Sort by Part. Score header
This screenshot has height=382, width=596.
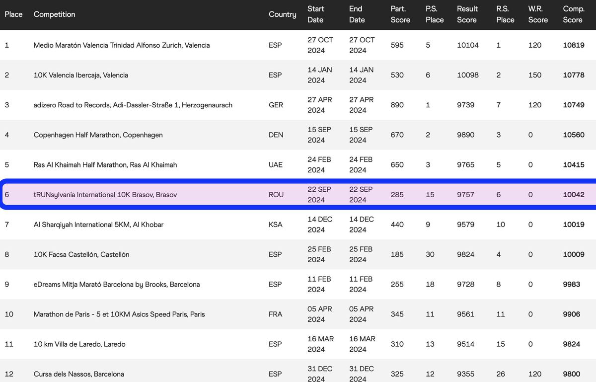tap(400, 14)
